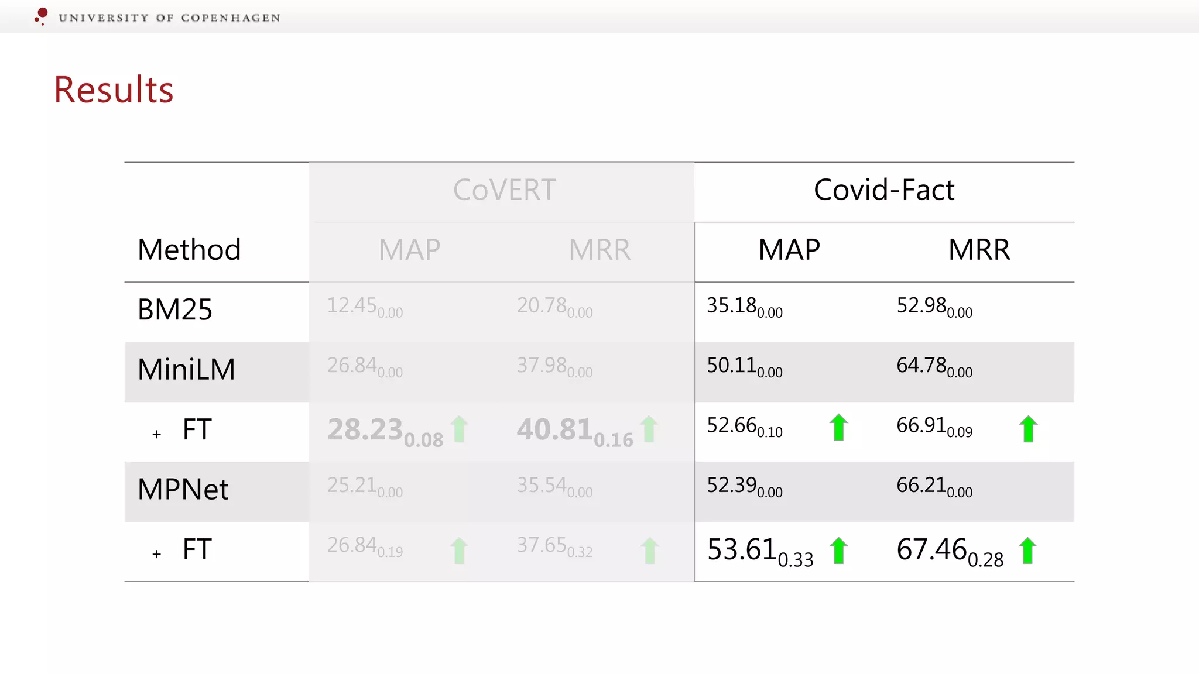Click the bold '28.23' CoVERT MAP value
This screenshot has height=674, width=1199.
tap(385, 432)
